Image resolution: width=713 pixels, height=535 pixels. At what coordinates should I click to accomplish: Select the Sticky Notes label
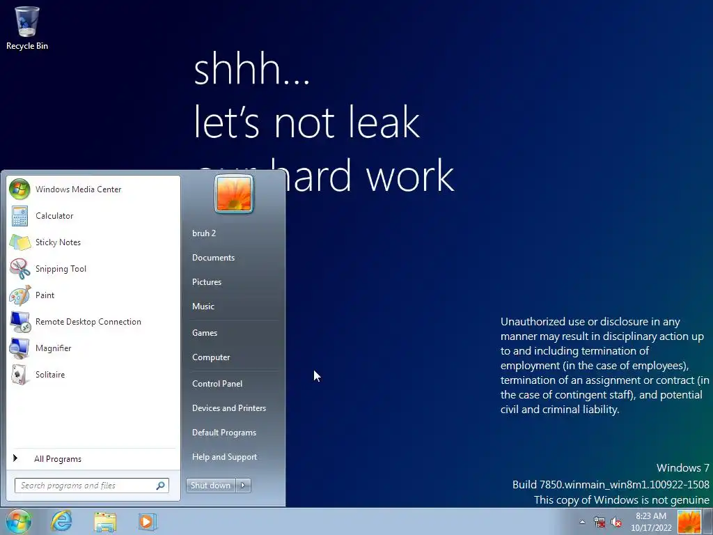[58, 242]
